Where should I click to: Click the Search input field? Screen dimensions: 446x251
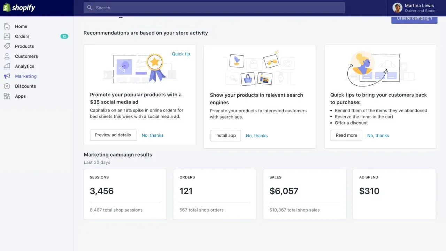pyautogui.click(x=214, y=7)
